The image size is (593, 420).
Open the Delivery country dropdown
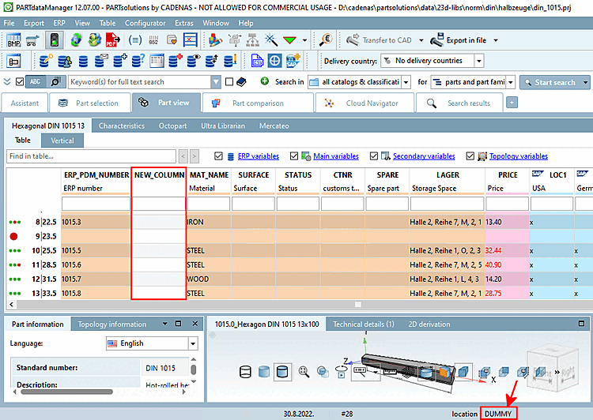(x=478, y=61)
